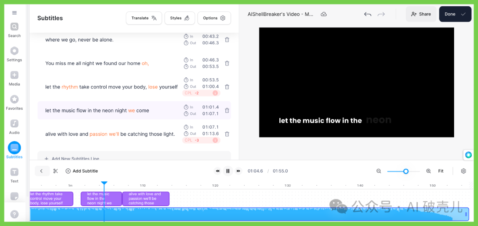The height and width of the screenshot is (226, 478).
Task: Click the Share button
Action: click(x=420, y=14)
